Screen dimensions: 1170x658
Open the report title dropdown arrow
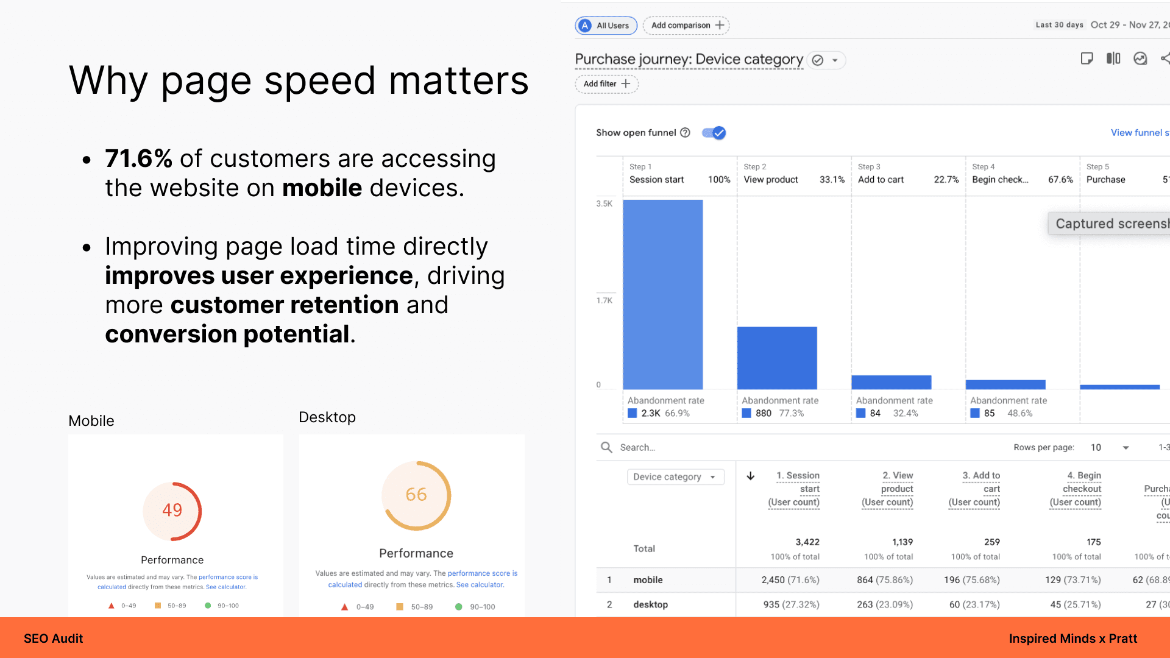835,60
